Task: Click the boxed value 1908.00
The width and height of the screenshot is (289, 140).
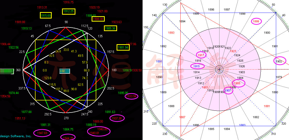Action: [x=98, y=19]
